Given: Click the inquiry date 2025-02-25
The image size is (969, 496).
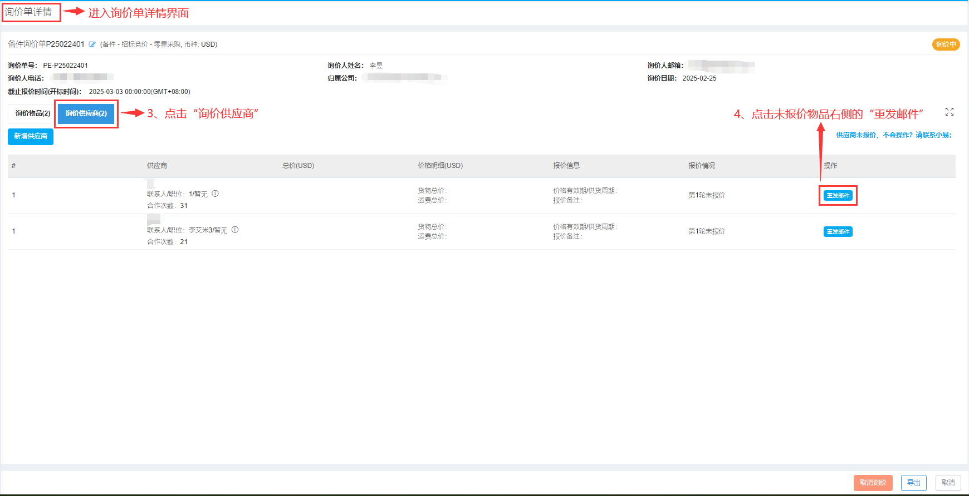Looking at the screenshot, I should [699, 78].
